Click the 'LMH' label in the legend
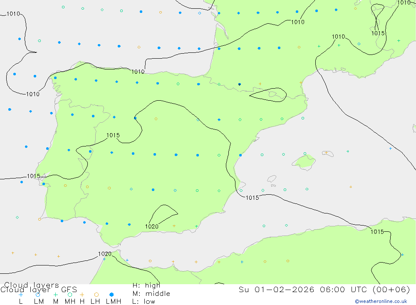The width and height of the screenshot is (416, 305). pyautogui.click(x=114, y=302)
